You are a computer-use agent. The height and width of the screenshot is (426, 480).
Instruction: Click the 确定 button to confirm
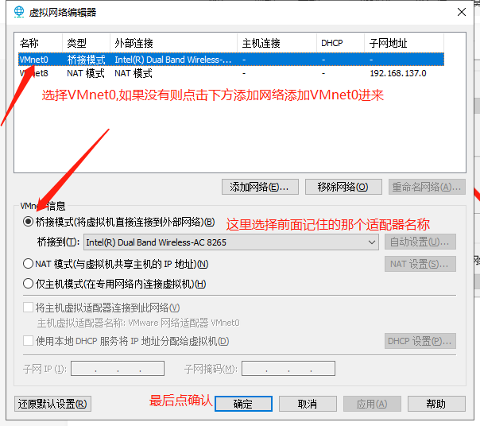coord(243,404)
